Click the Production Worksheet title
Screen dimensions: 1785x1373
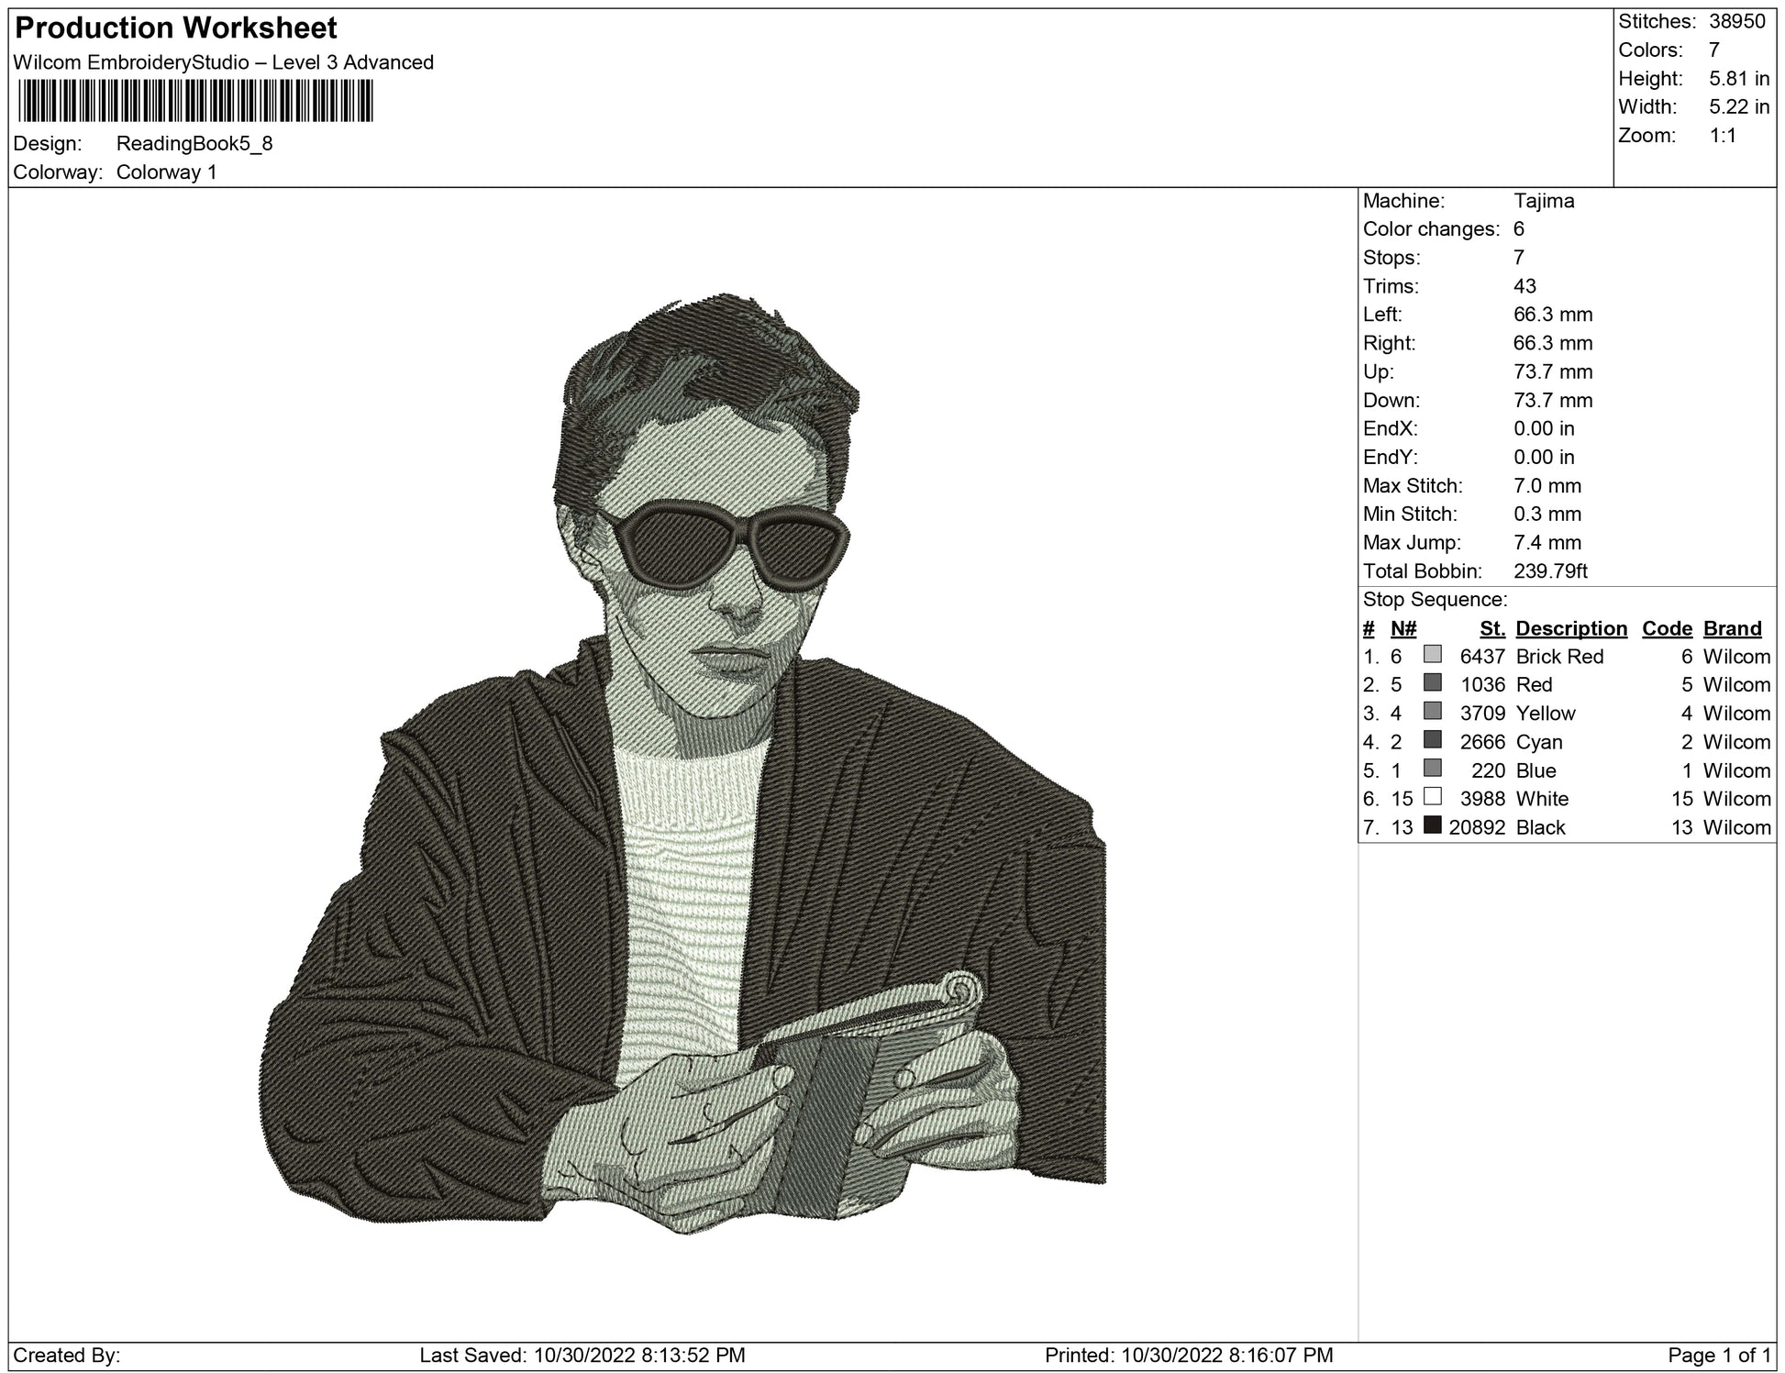[176, 28]
